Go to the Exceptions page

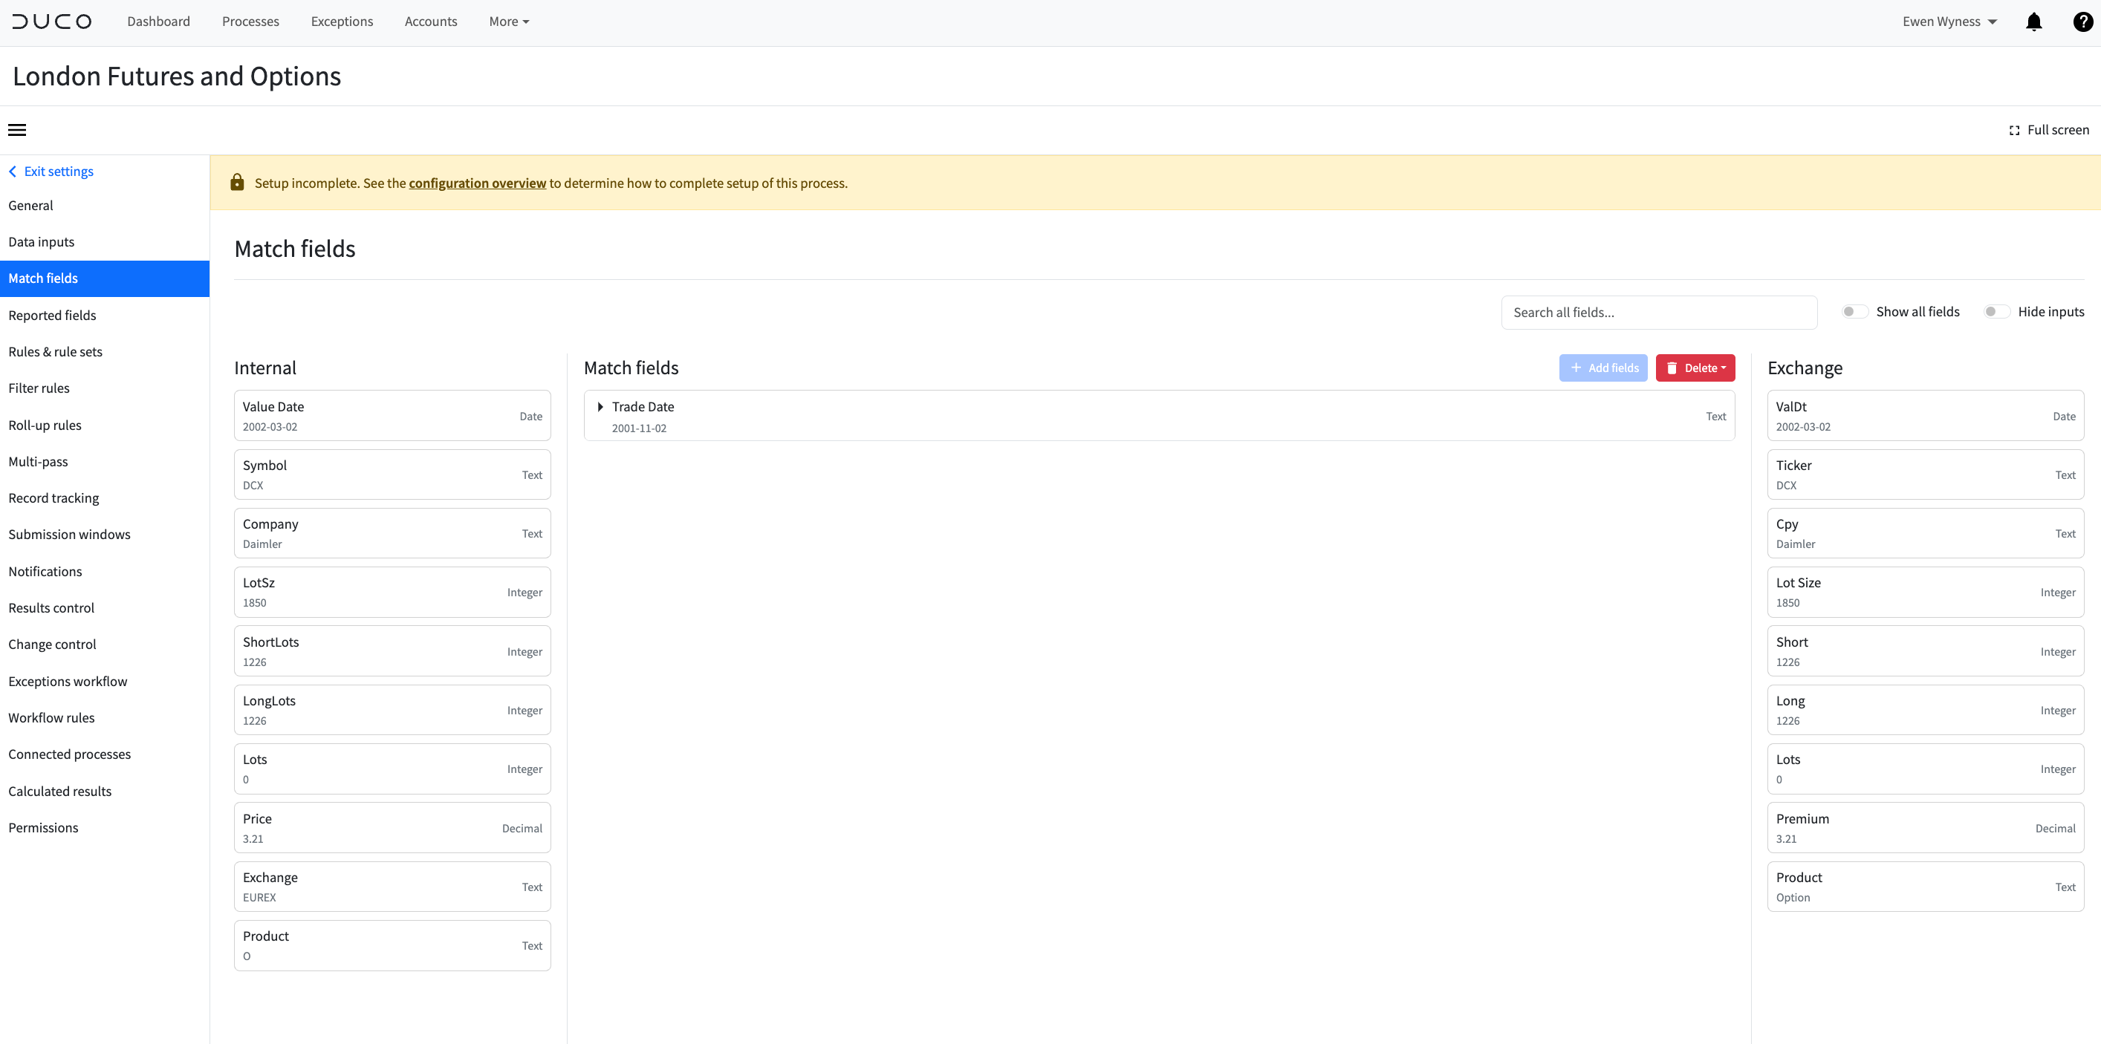341,22
